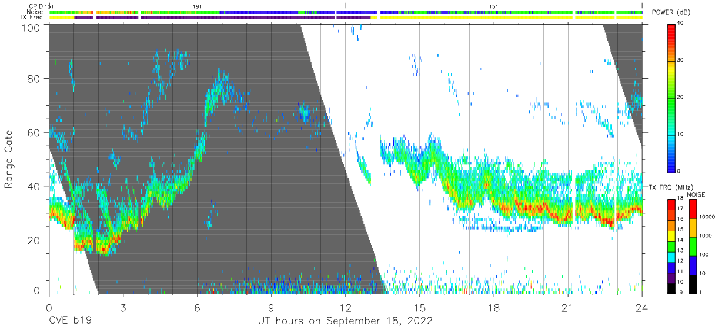Click the cyan segment of TX FRQ colorbar
Viewport: 722px width, 333px height.
(x=671, y=257)
